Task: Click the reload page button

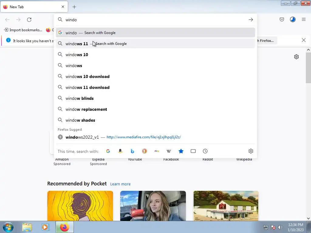Action: [29, 20]
